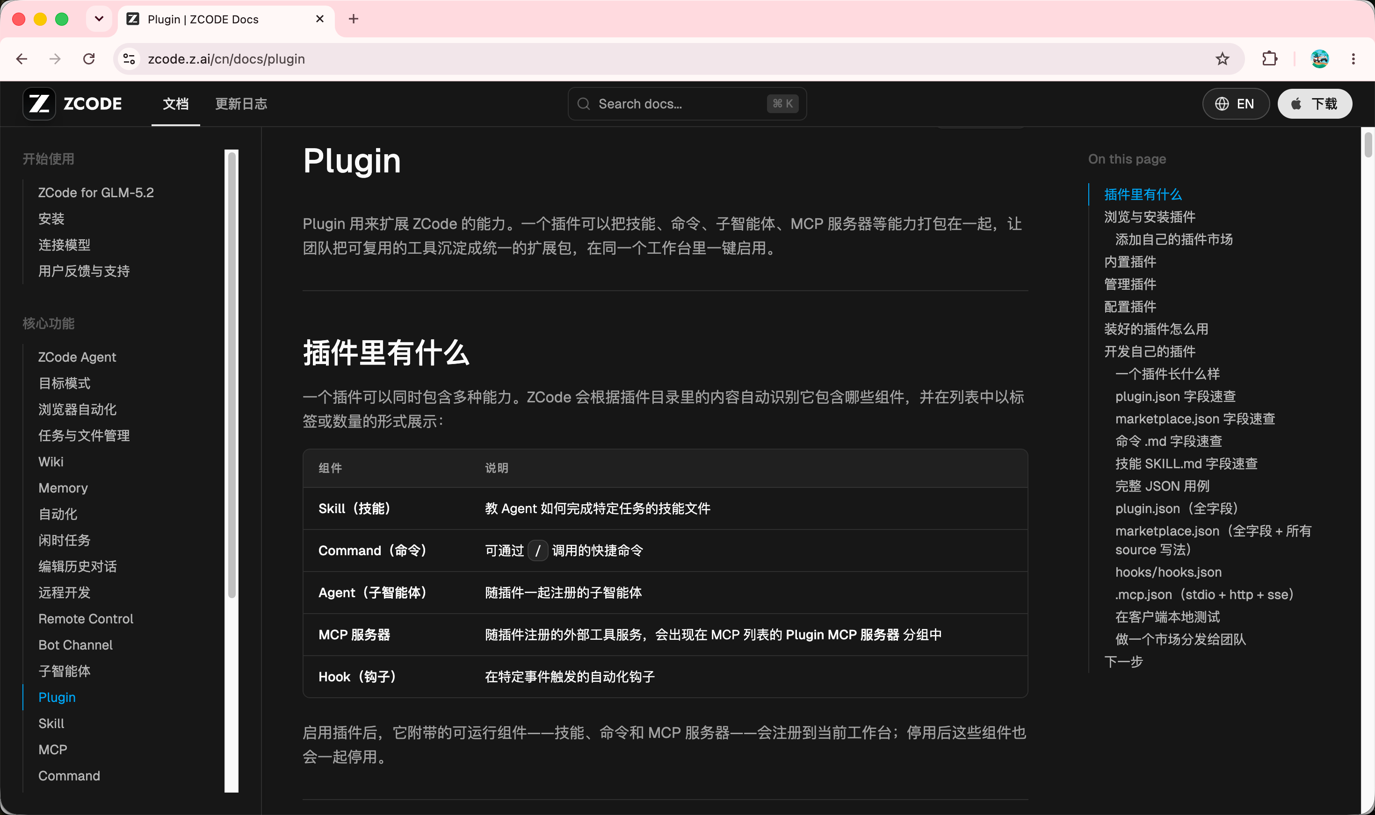
Task: Open the ZCode Agent sidebar item
Action: pyautogui.click(x=77, y=357)
